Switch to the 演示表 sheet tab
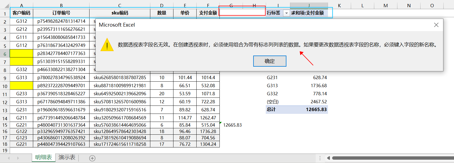The height and width of the screenshot is (163, 454). [67, 157]
